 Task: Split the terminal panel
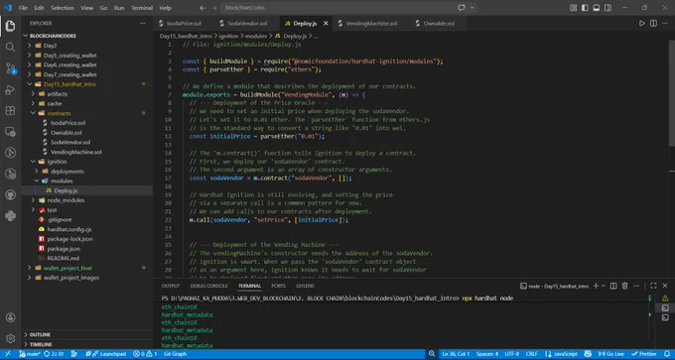(x=613, y=286)
